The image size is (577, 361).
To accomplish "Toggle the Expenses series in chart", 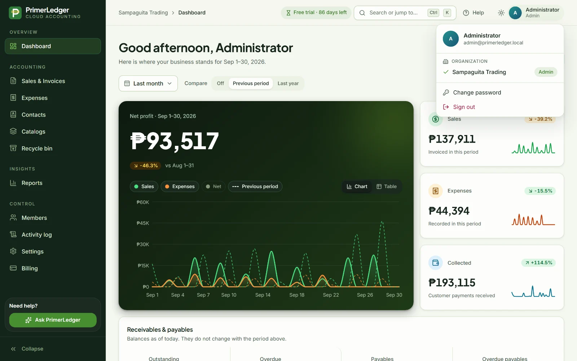I will pos(180,186).
